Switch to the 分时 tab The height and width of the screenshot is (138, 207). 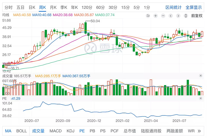[x=8, y=7]
